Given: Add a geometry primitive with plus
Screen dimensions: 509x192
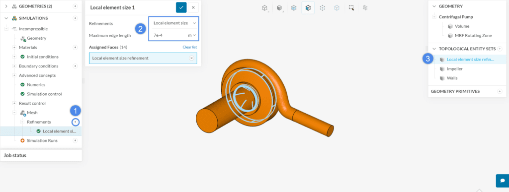Looking at the screenshot, I should click(500, 91).
